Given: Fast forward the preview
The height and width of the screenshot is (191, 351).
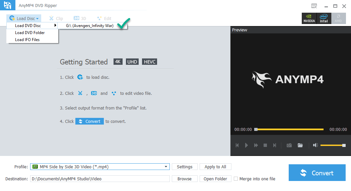Looking at the screenshot, I should pyautogui.click(x=256, y=145).
